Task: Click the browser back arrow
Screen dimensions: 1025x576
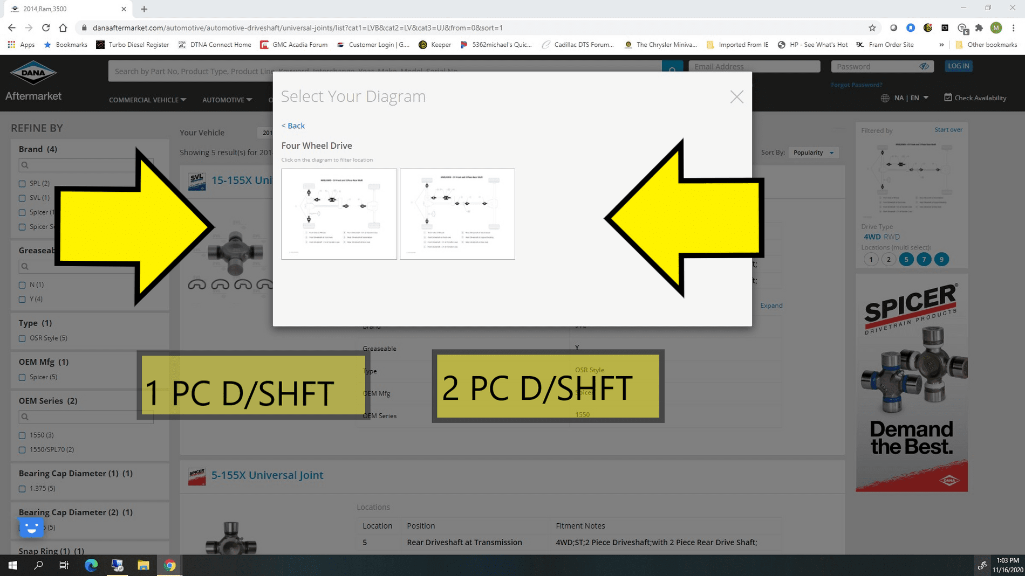Action: [12, 27]
